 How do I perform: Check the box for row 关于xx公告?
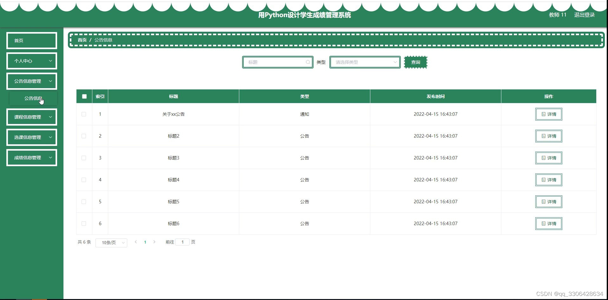click(84, 114)
